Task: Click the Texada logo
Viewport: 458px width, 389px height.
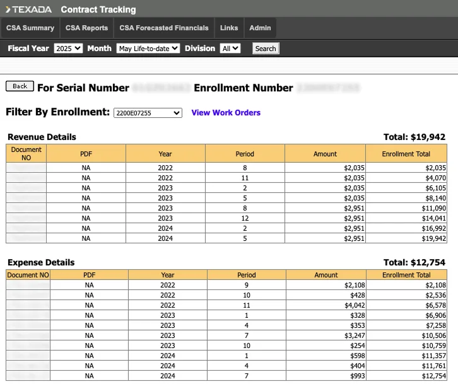Action: pos(29,9)
